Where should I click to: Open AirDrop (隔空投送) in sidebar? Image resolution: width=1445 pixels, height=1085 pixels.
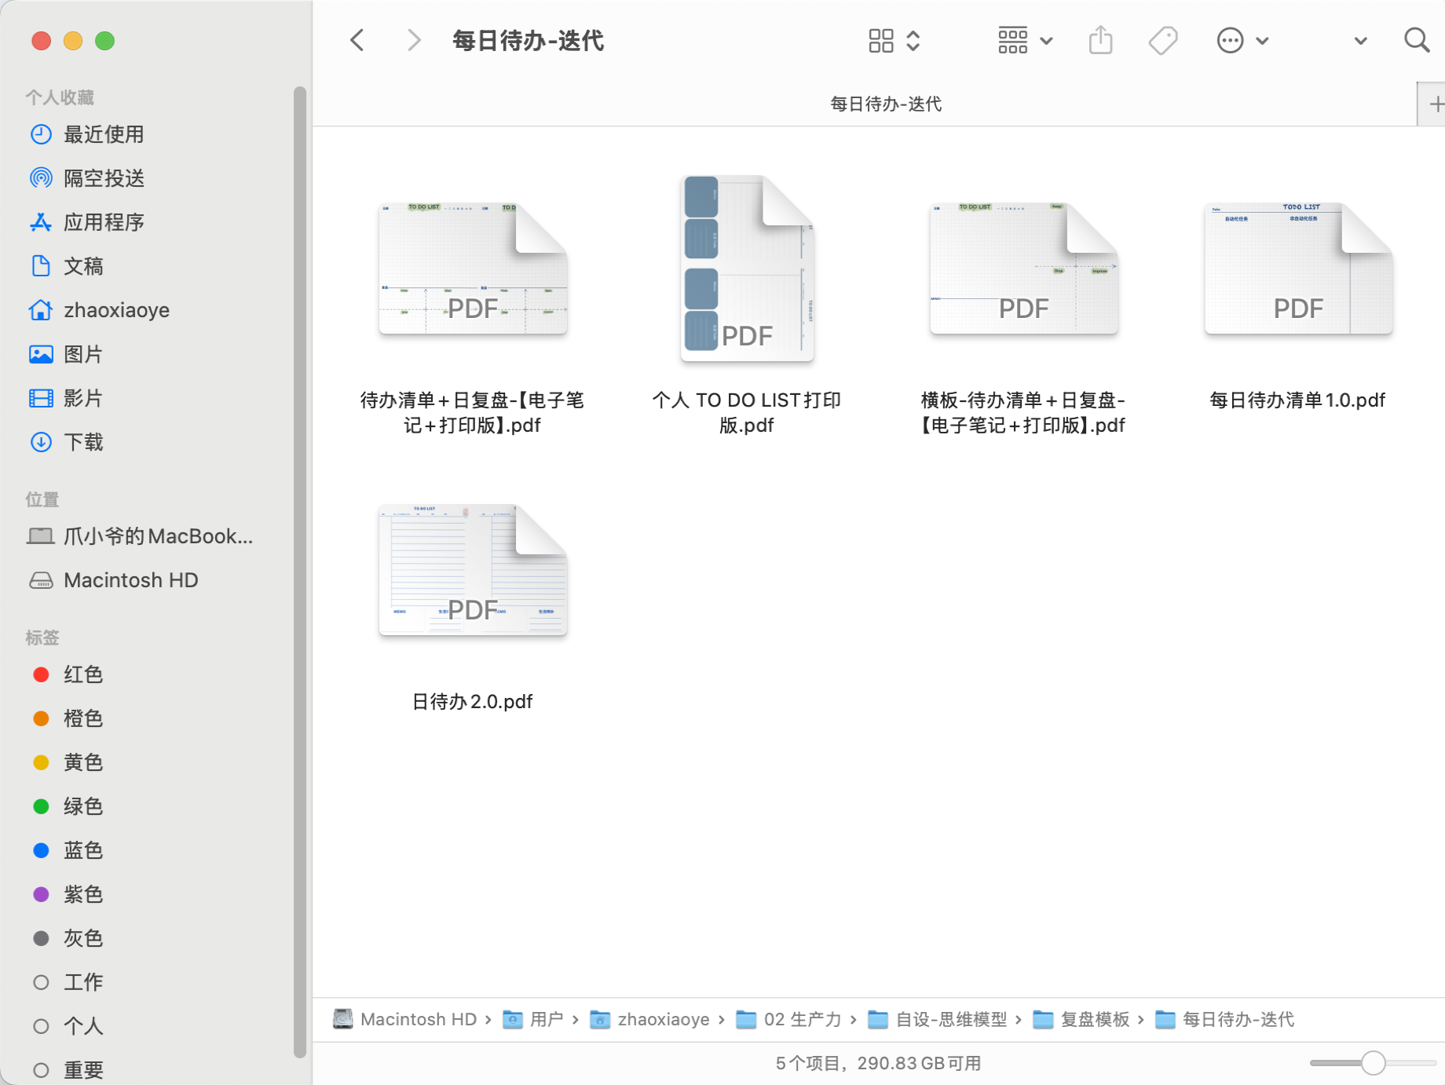(x=104, y=178)
